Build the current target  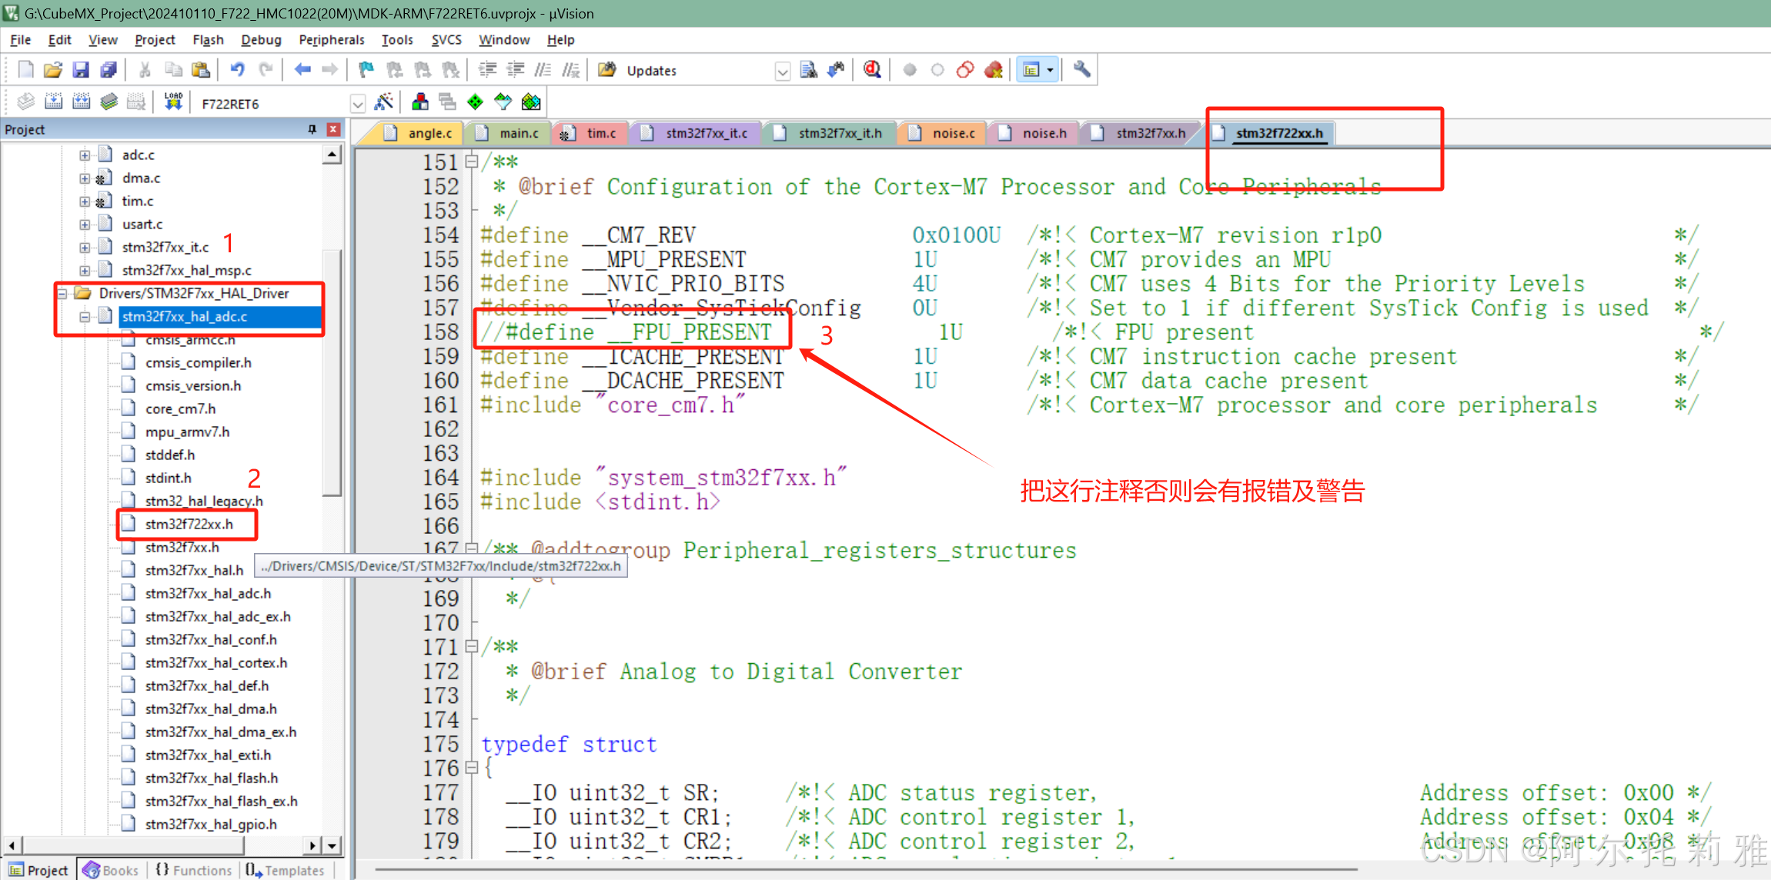tap(54, 101)
